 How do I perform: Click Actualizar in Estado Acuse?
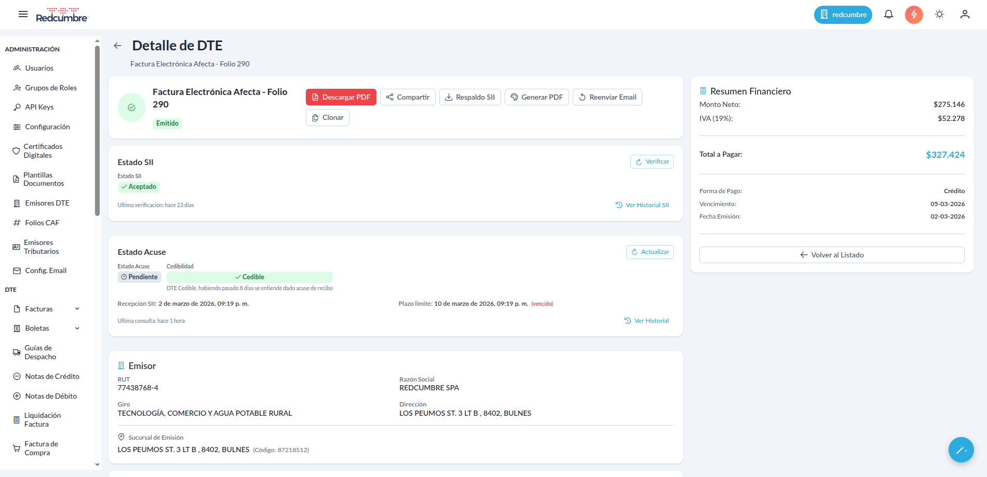click(650, 252)
